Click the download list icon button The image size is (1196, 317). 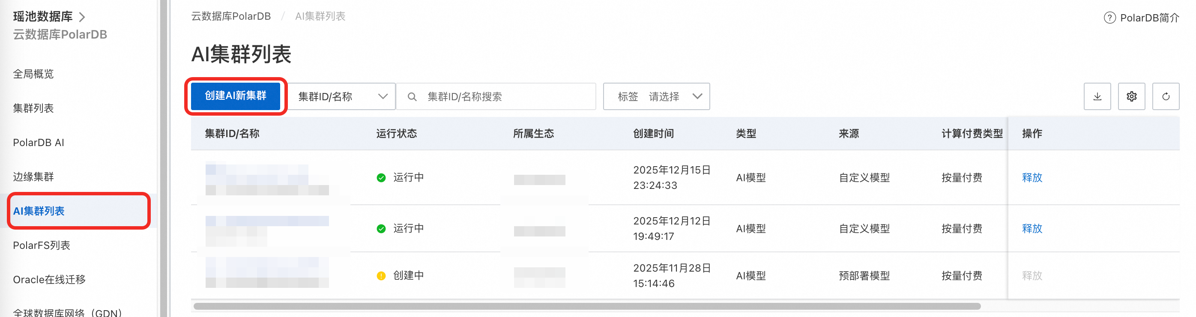click(1097, 96)
